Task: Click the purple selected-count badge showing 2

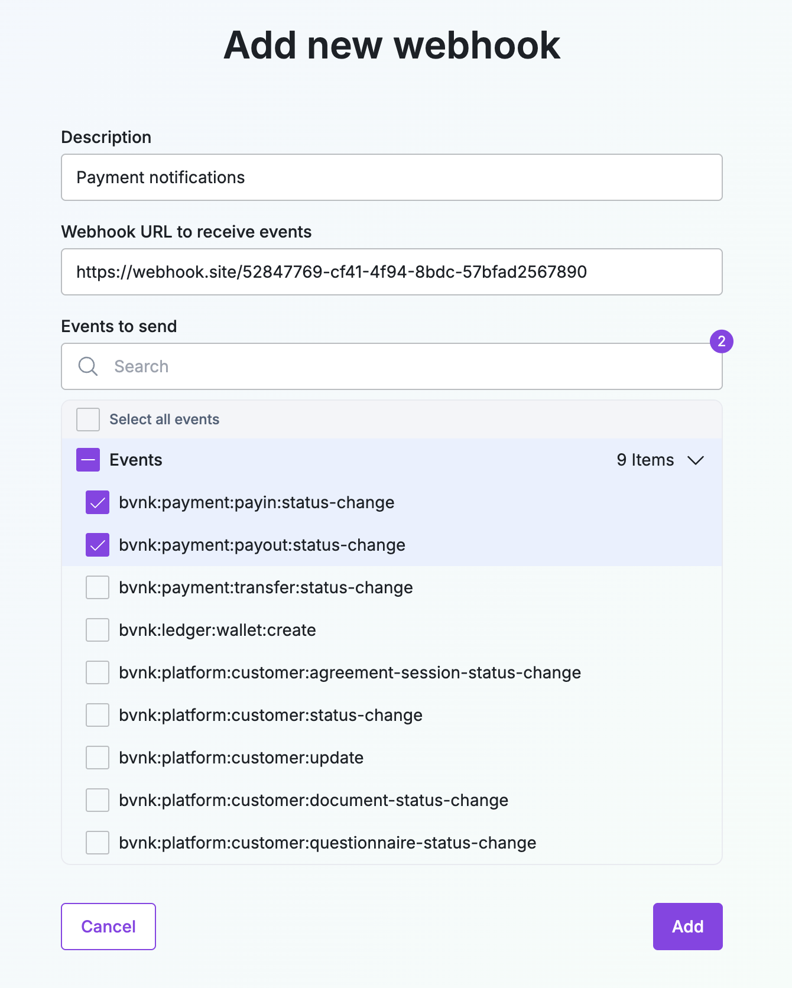Action: click(721, 342)
